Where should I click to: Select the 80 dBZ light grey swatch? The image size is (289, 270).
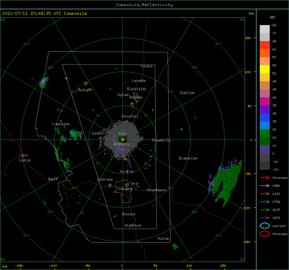265,29
